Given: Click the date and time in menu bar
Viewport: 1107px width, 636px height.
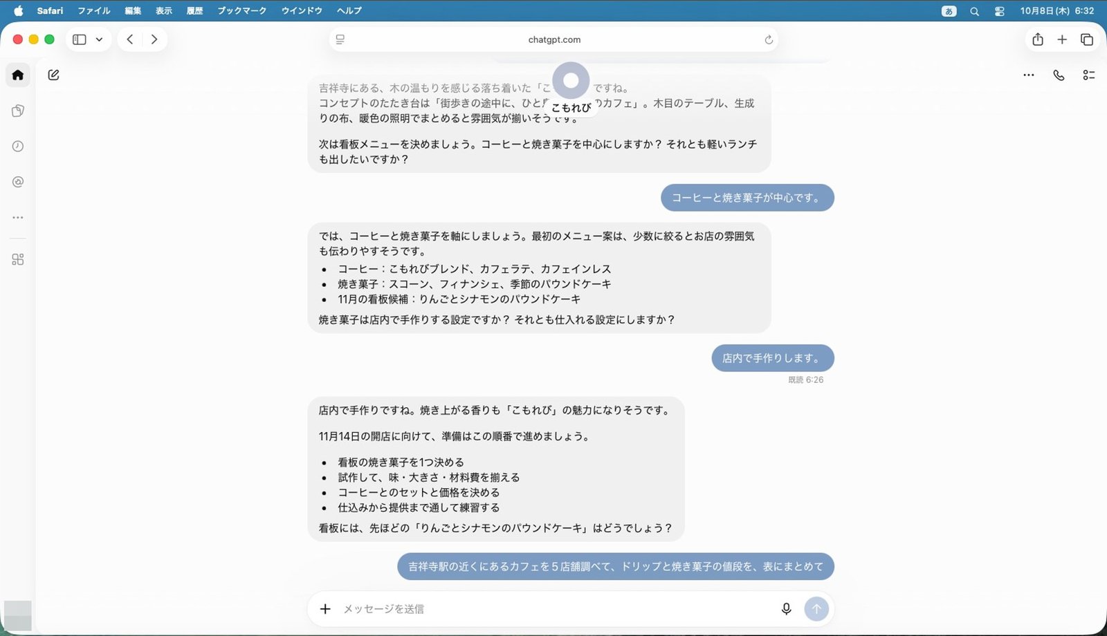Looking at the screenshot, I should click(1056, 10).
